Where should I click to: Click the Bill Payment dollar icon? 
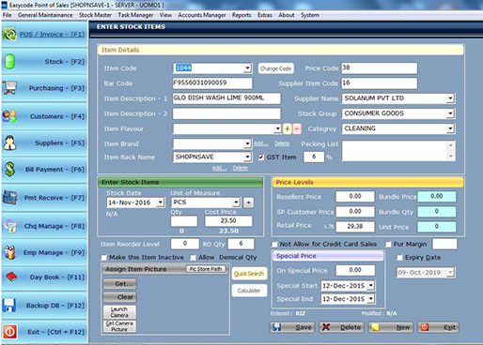[9, 169]
